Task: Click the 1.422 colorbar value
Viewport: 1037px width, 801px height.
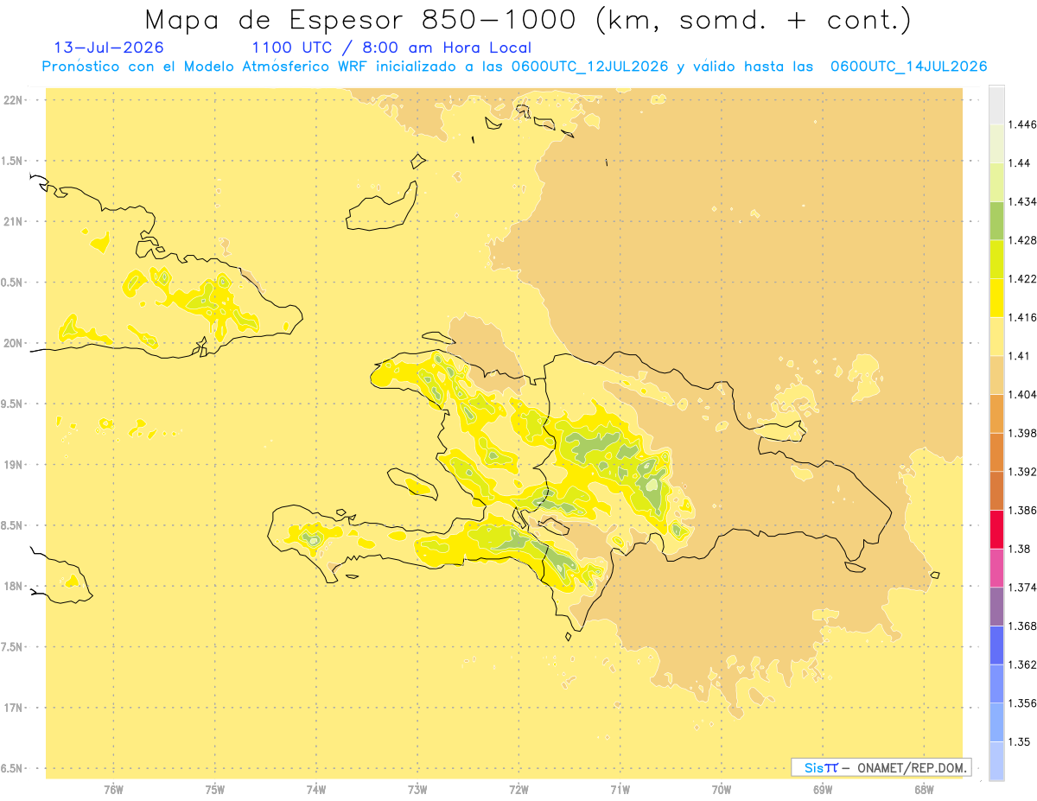Action: (x=1022, y=278)
